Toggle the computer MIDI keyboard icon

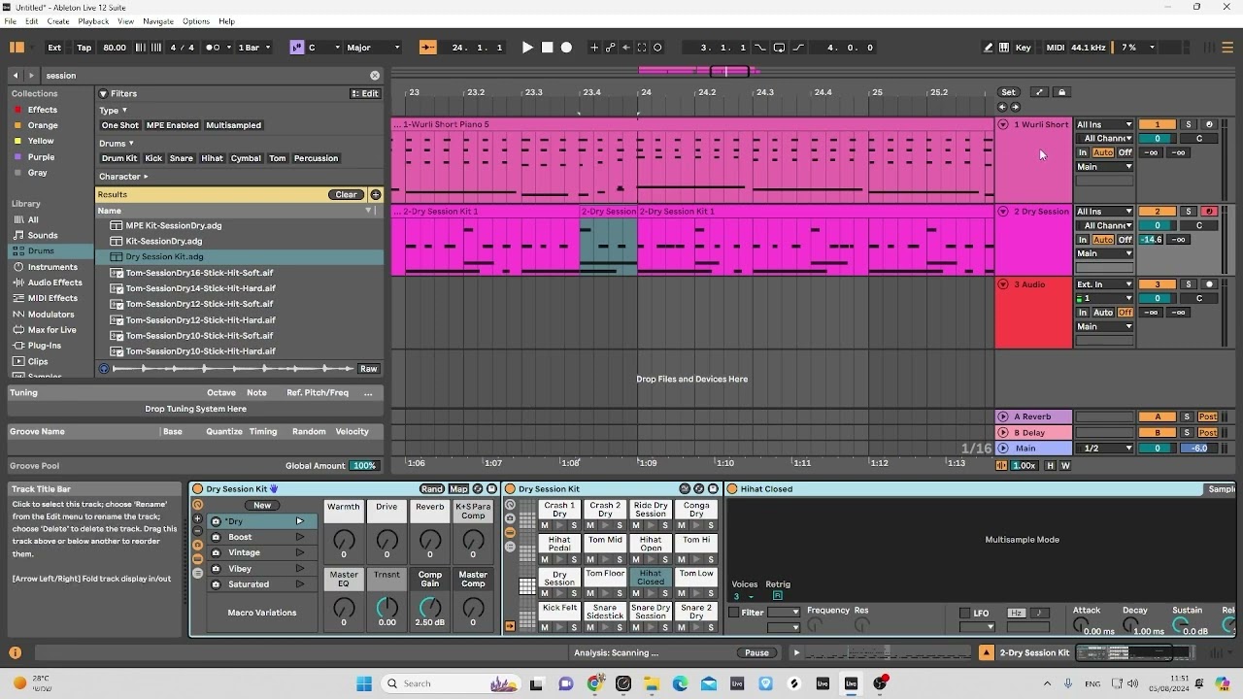click(x=1003, y=48)
